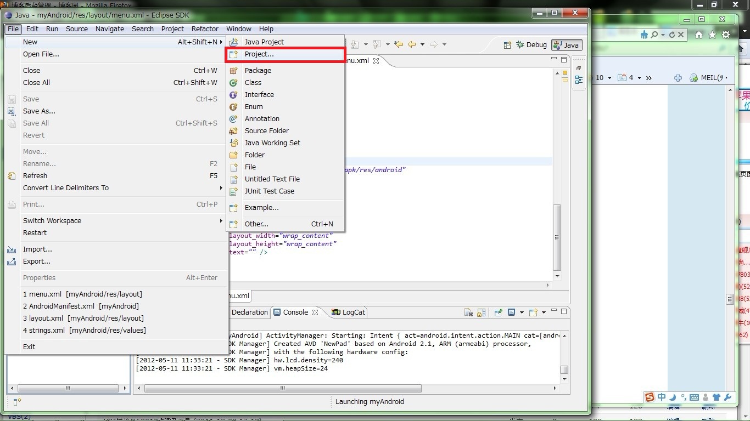Viewport: 750px width, 421px height.
Task: Close the menu.xml editor tab
Action: (376, 60)
